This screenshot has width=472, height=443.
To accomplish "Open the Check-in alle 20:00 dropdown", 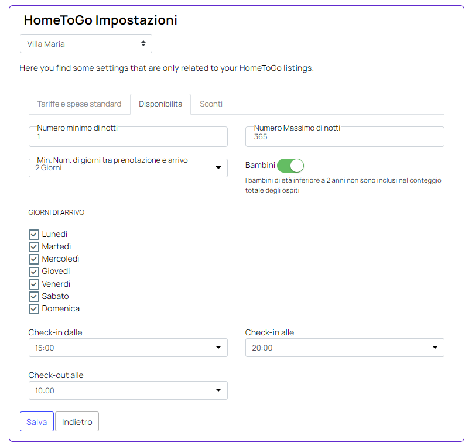I will click(x=345, y=348).
